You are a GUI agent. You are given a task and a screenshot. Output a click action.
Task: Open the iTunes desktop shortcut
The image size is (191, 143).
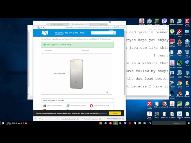pyautogui.click(x=180, y=53)
